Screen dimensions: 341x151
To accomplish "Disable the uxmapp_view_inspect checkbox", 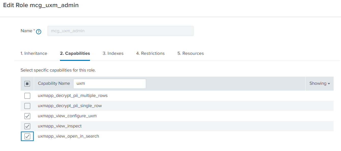I will [27, 126].
